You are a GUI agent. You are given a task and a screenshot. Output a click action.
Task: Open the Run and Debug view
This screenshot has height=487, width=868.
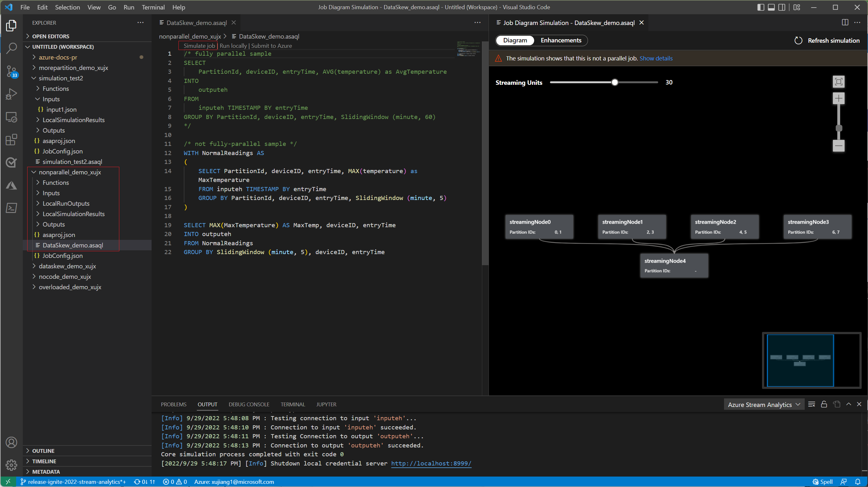point(11,94)
